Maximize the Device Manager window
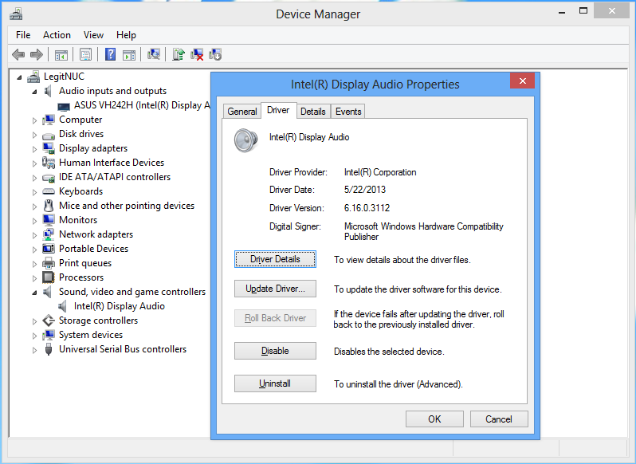 point(583,11)
